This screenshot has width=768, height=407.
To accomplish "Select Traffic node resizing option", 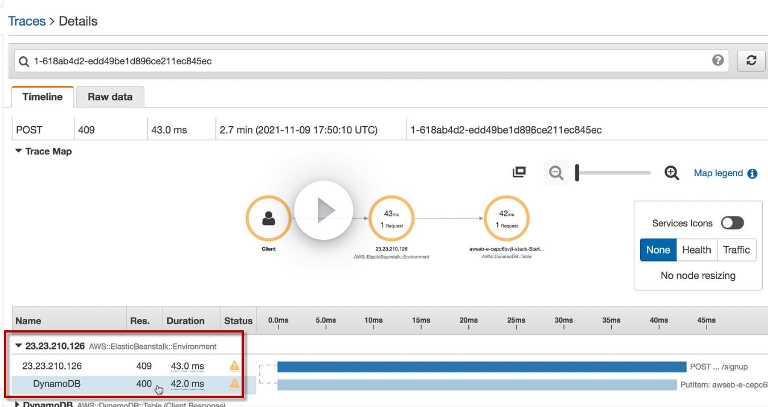I will coord(736,250).
